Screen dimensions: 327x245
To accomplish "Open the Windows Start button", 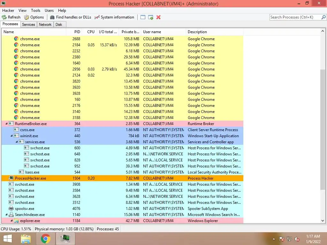I will click(8, 239).
